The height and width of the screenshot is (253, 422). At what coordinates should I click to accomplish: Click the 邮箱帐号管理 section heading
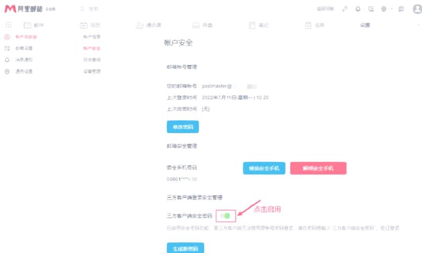(x=182, y=67)
